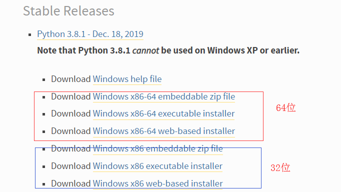The width and height of the screenshot is (341, 192).
Task: Click bullet beside x86-64 executable installer
Action: pos(44,114)
